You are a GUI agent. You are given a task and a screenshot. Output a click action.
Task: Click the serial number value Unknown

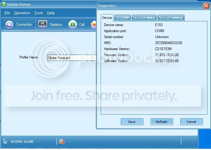click(x=162, y=37)
